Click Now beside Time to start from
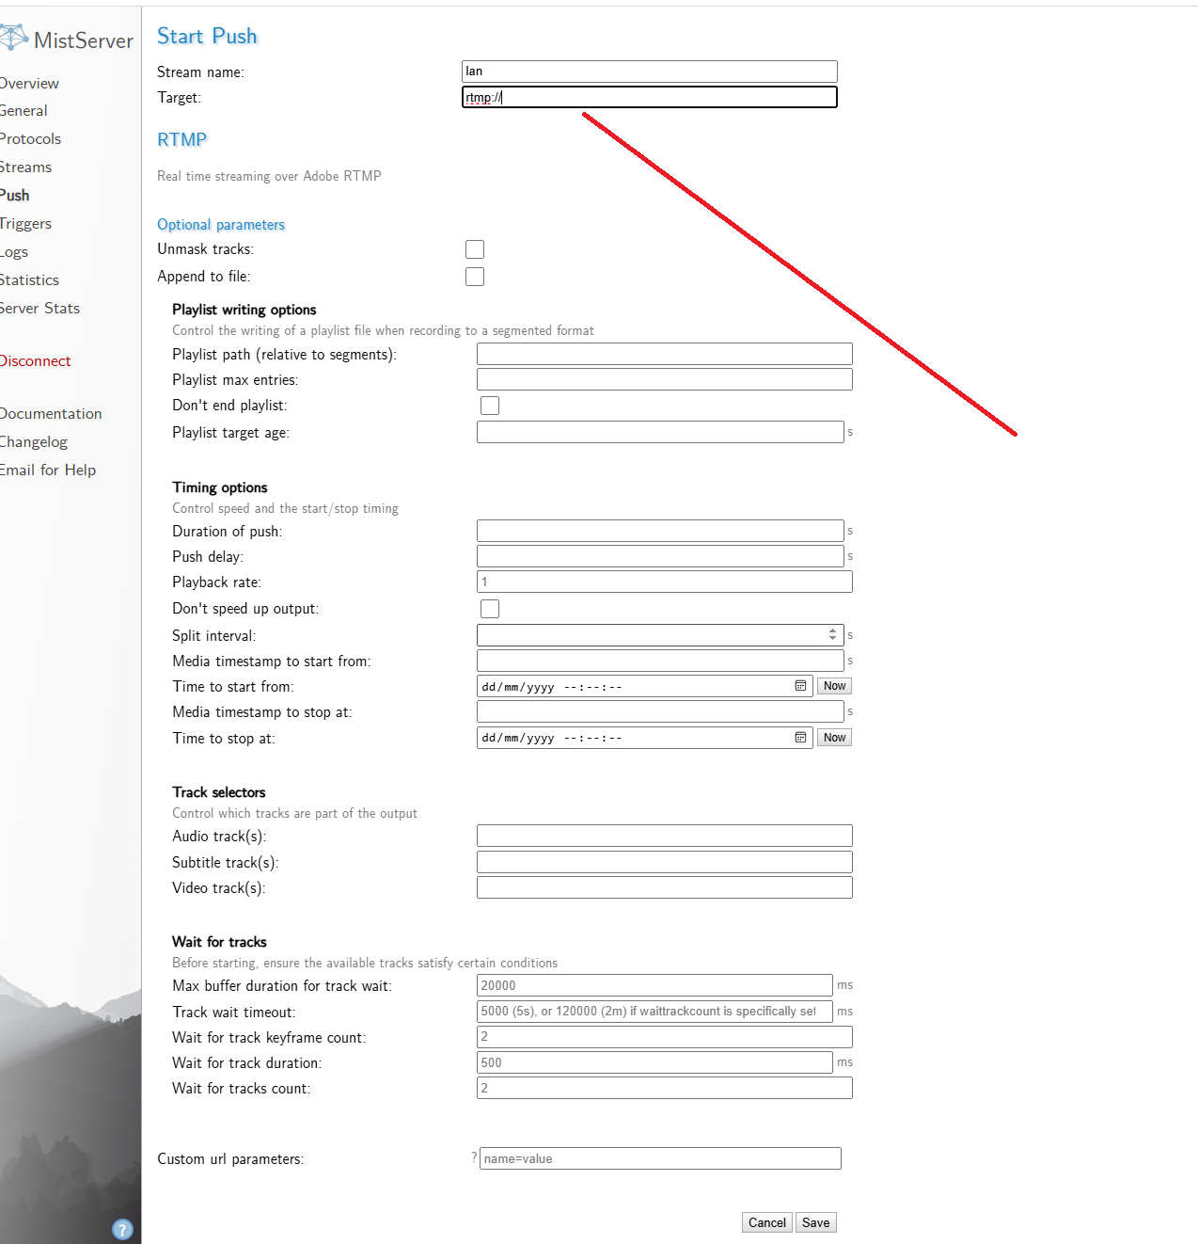This screenshot has width=1198, height=1244. [x=834, y=686]
